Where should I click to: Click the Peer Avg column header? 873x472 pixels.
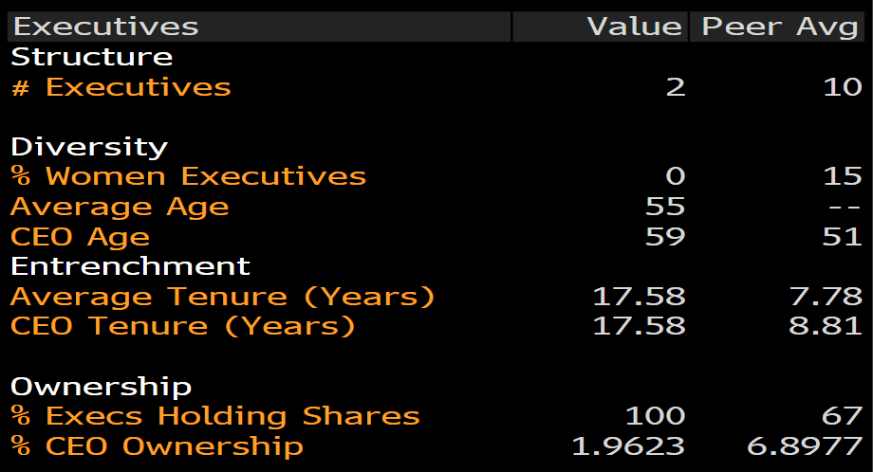click(780, 27)
